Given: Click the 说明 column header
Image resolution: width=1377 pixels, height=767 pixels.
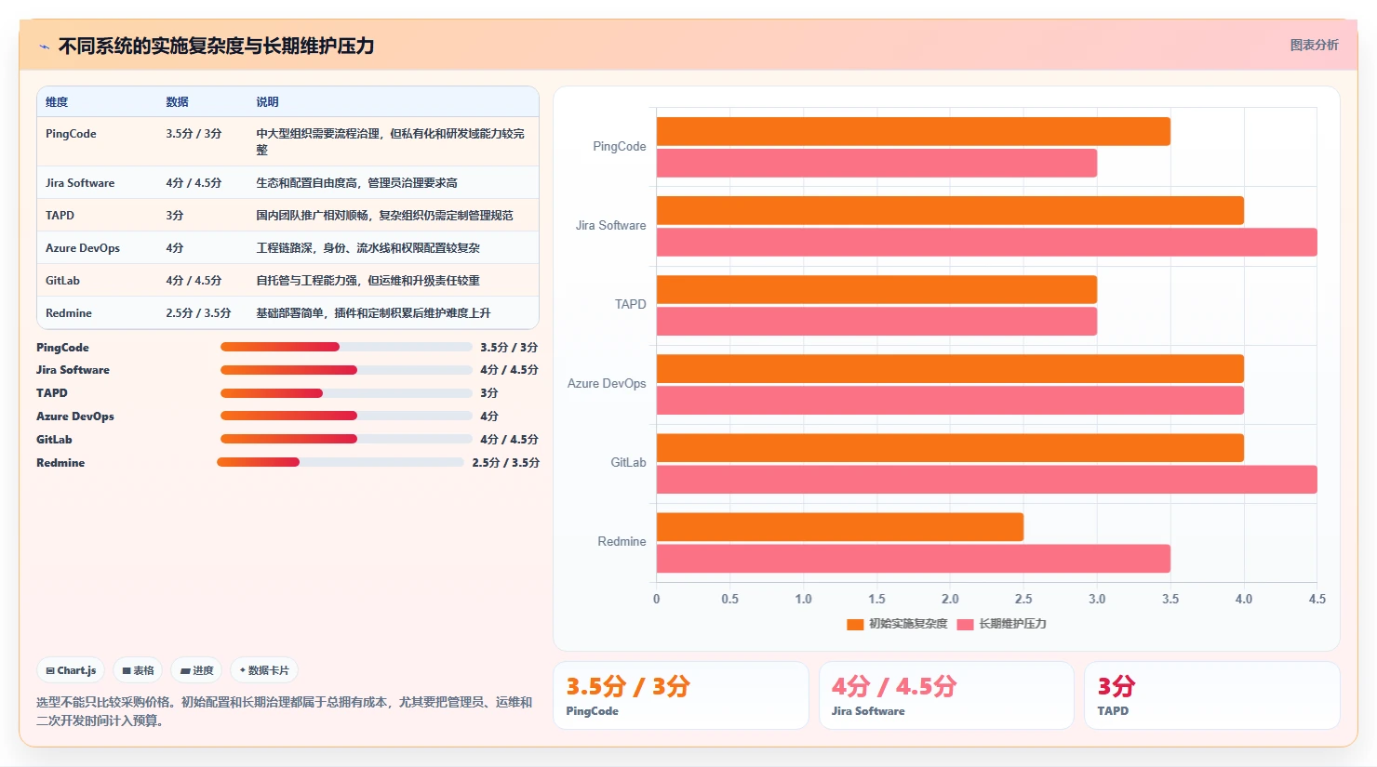Looking at the screenshot, I should point(267,102).
